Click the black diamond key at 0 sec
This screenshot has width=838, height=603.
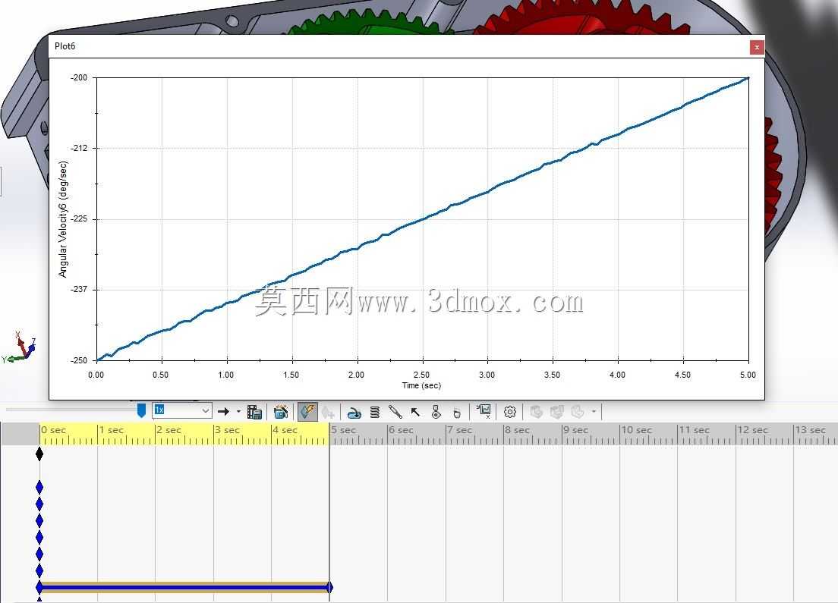[39, 454]
